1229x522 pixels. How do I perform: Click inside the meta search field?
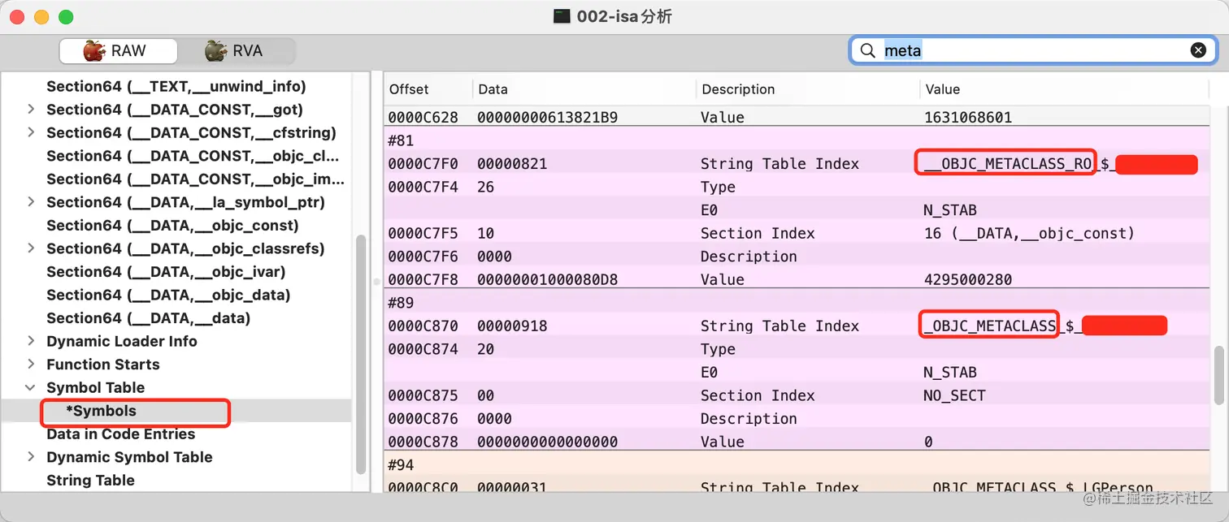[1032, 50]
